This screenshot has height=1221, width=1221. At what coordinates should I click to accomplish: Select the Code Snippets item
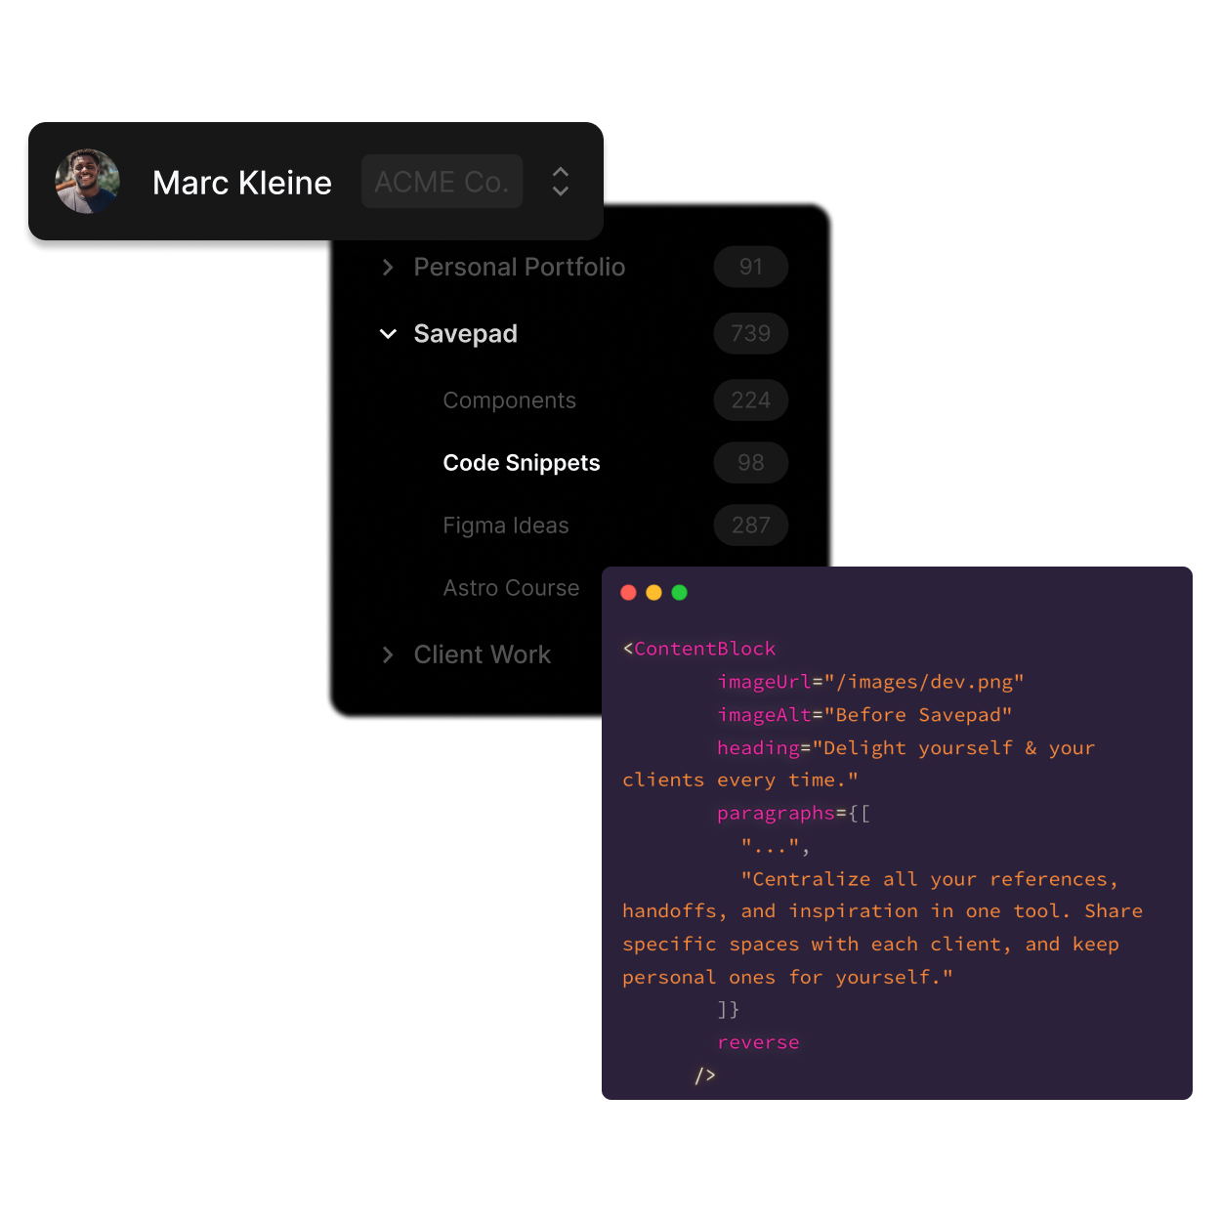pos(521,462)
